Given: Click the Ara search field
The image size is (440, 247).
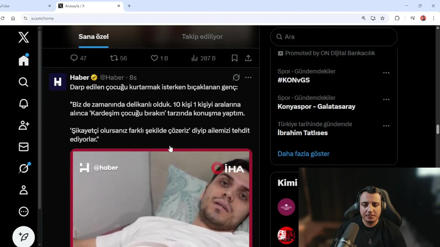Looking at the screenshot, I should tap(334, 37).
